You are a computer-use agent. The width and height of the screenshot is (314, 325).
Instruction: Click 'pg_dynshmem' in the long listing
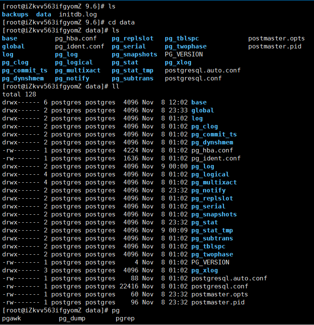[x=212, y=142]
